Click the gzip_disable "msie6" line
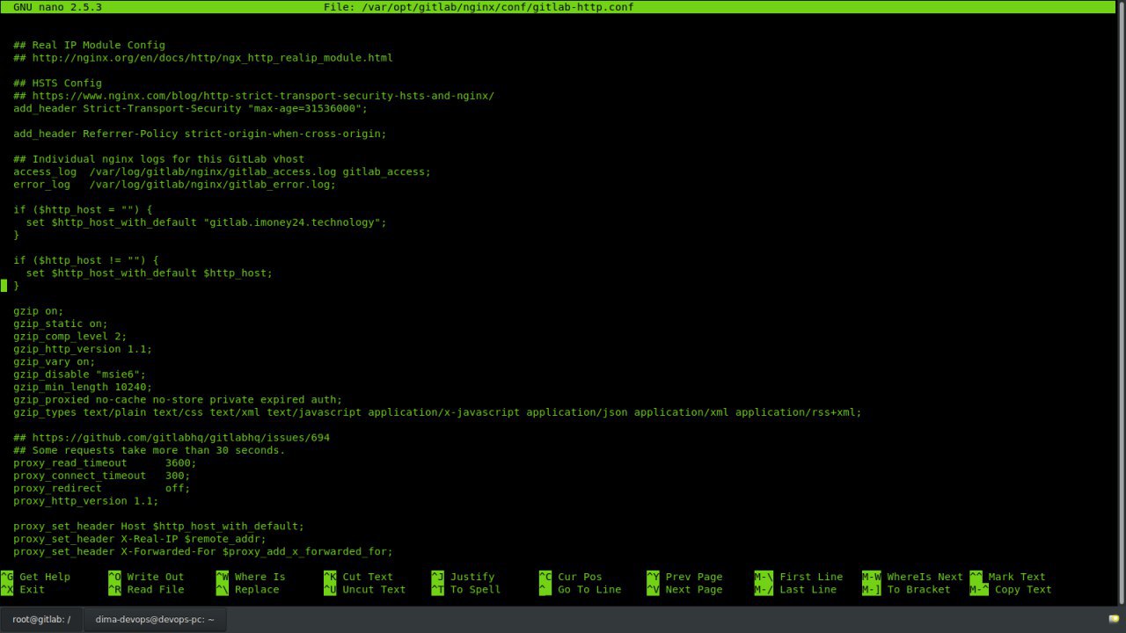The width and height of the screenshot is (1126, 633). (x=79, y=375)
